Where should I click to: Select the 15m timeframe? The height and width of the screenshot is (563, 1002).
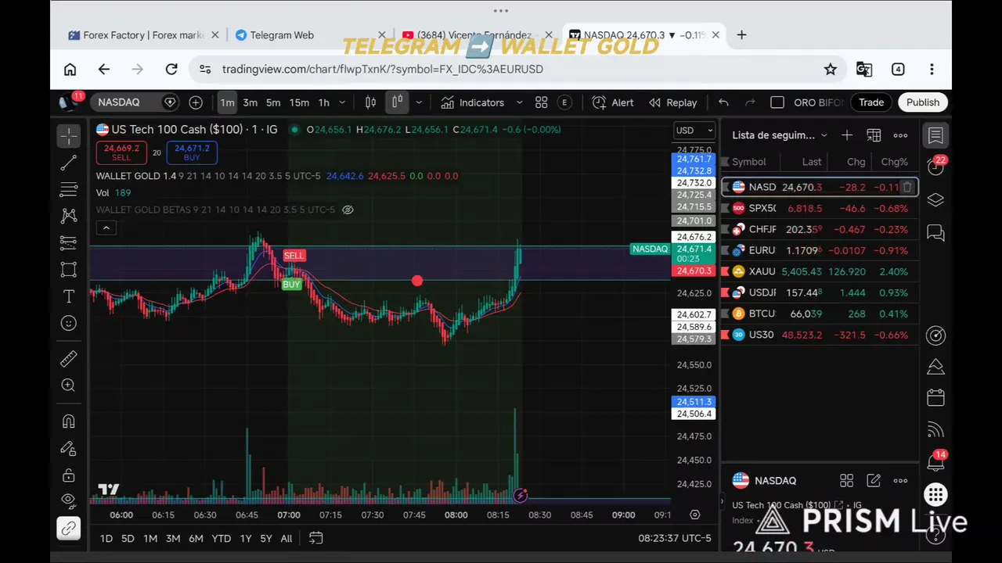tap(299, 102)
